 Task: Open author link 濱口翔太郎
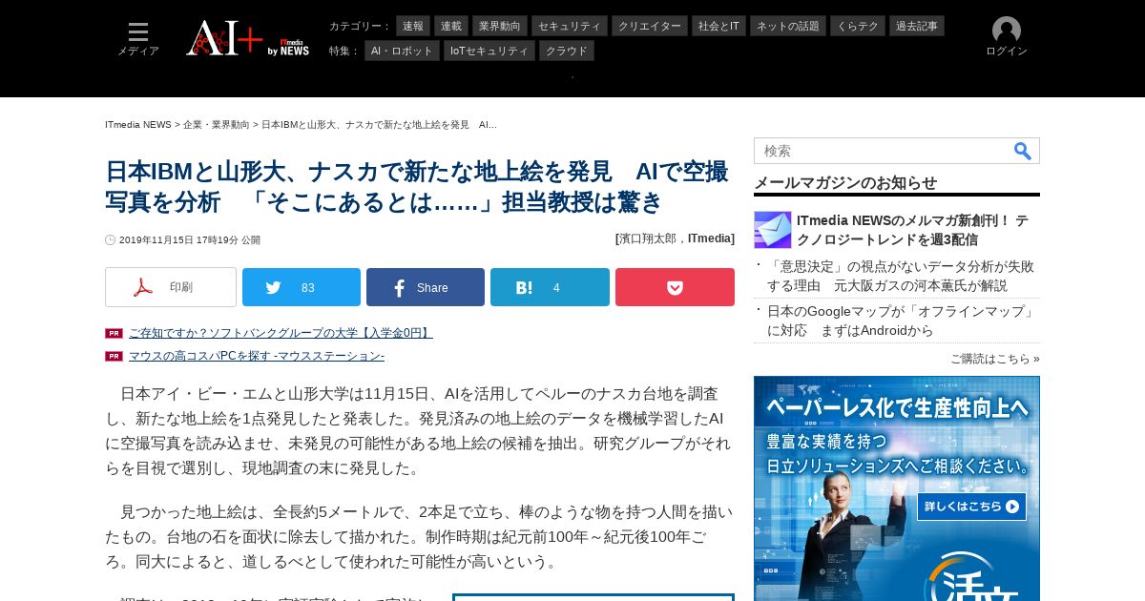click(650, 238)
